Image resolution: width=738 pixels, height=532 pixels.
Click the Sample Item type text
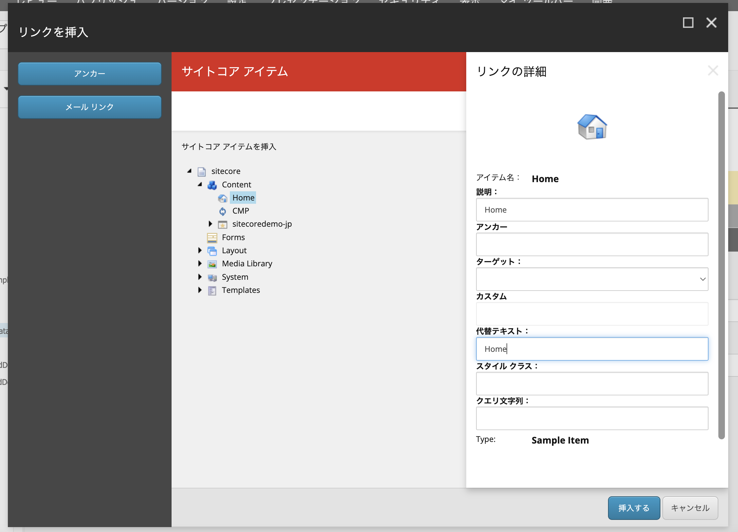tap(560, 440)
